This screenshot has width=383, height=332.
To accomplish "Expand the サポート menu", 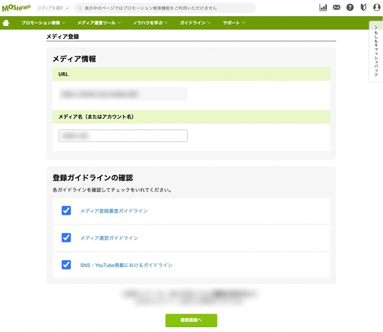I will [234, 23].
